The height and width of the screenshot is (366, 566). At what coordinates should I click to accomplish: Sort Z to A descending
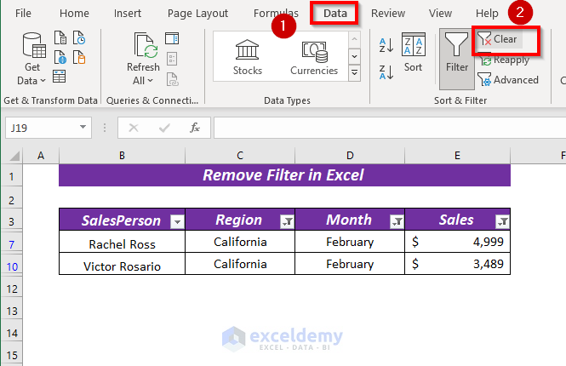click(386, 71)
